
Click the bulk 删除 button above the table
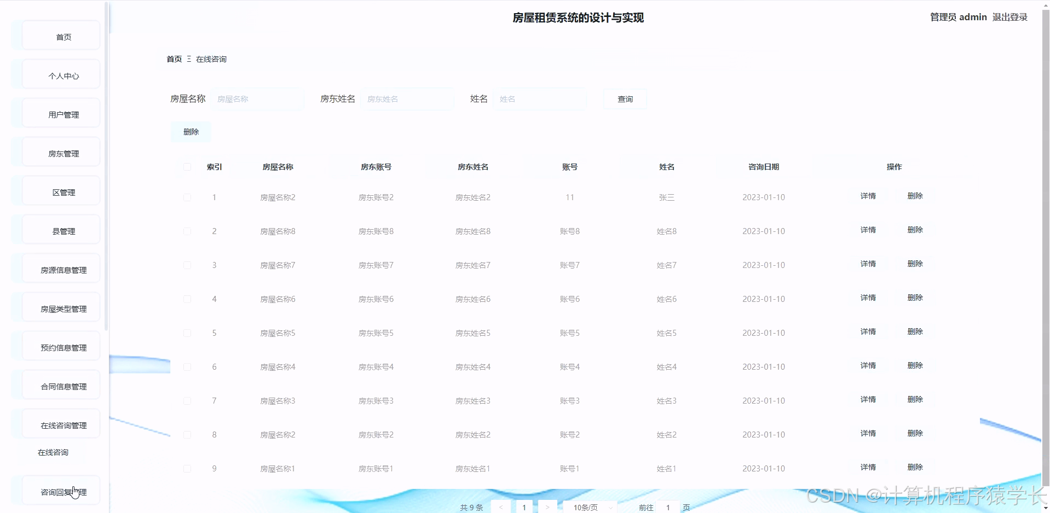point(190,131)
